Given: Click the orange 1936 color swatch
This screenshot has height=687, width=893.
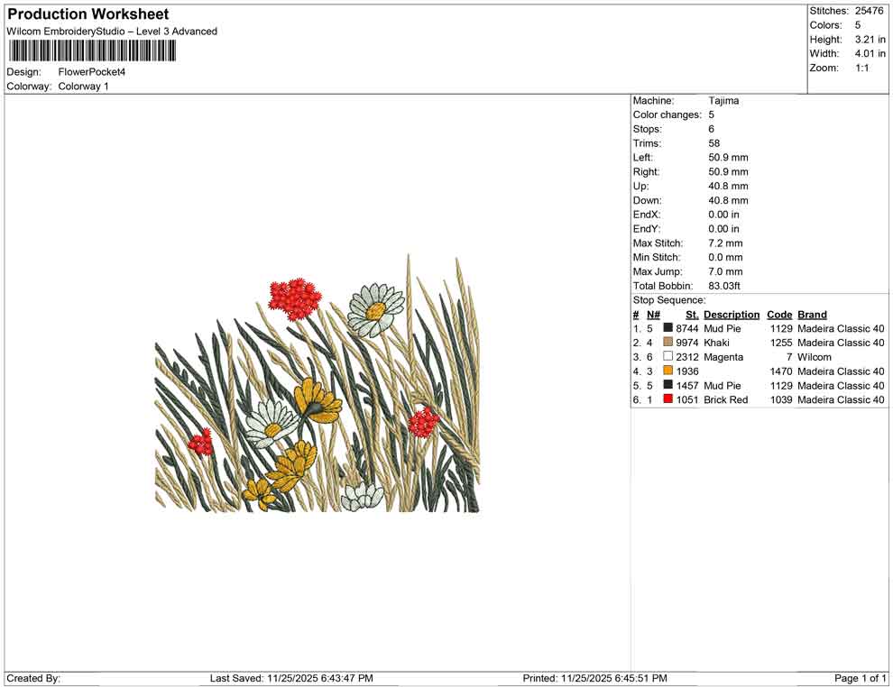Looking at the screenshot, I should 668,371.
